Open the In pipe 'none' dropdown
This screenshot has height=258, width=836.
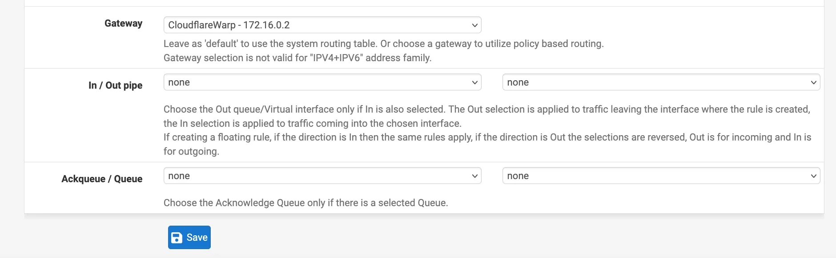(322, 82)
